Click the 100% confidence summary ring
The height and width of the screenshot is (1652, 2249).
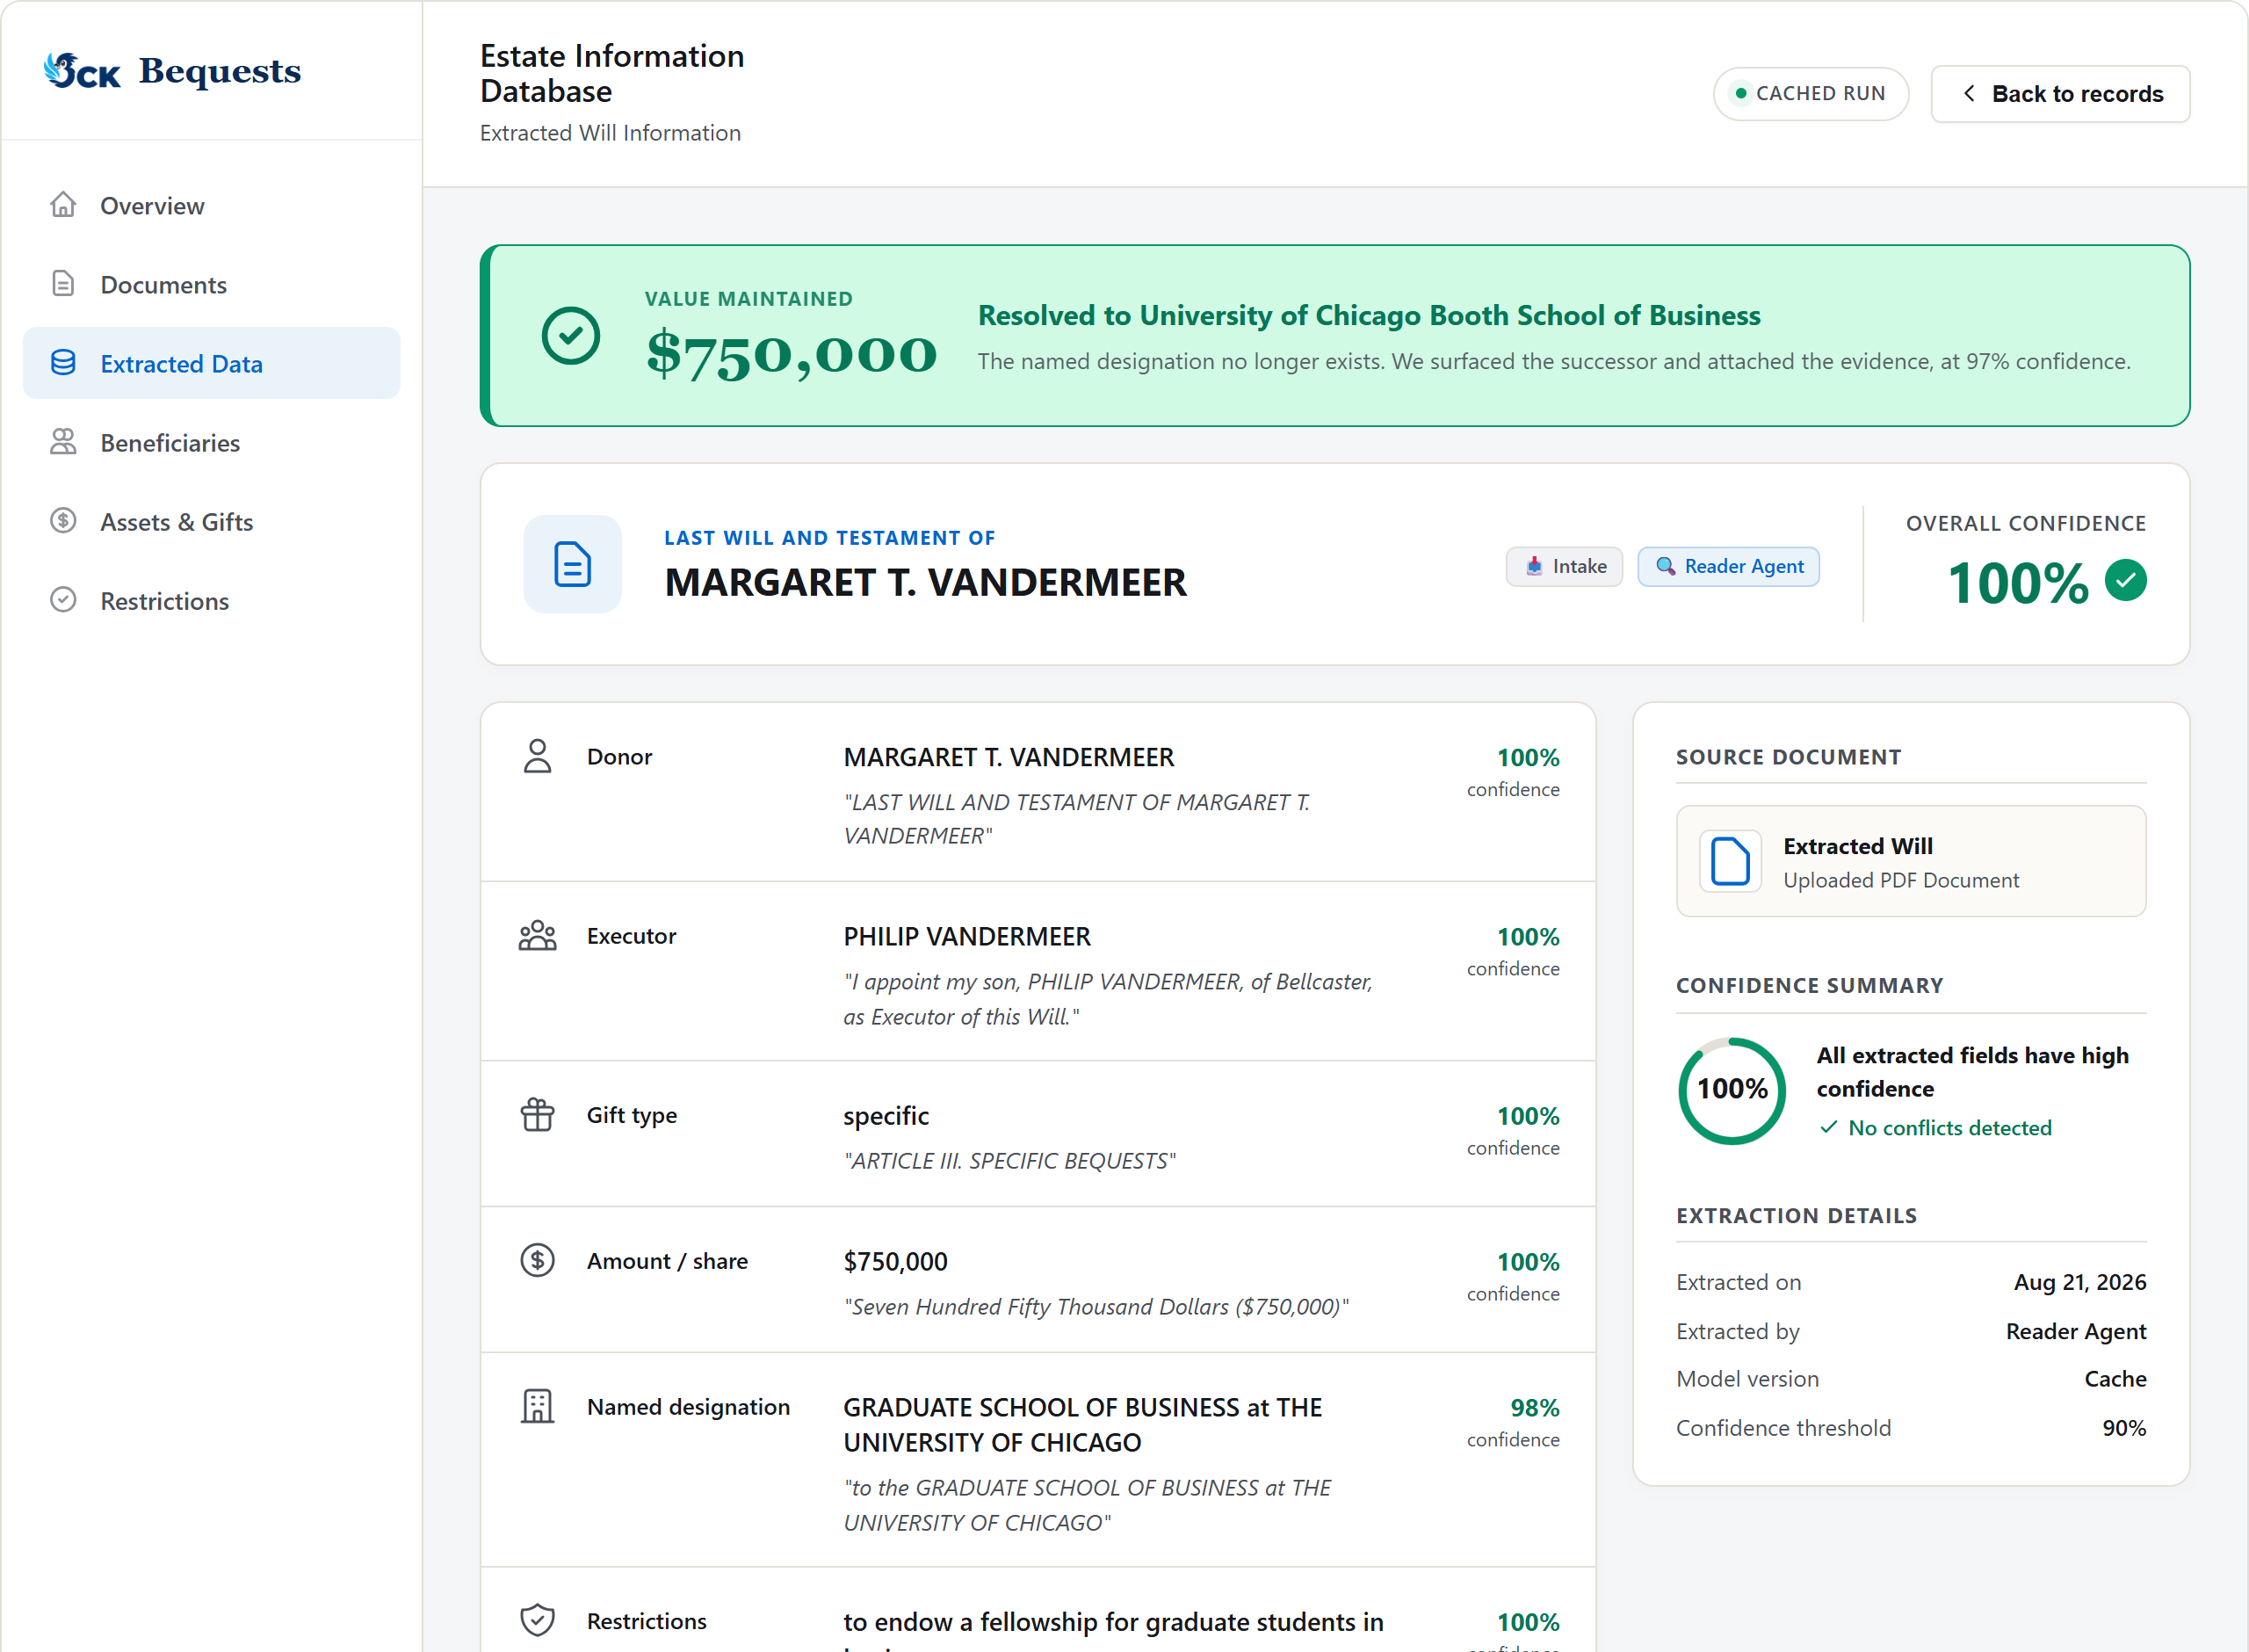coord(1732,1090)
